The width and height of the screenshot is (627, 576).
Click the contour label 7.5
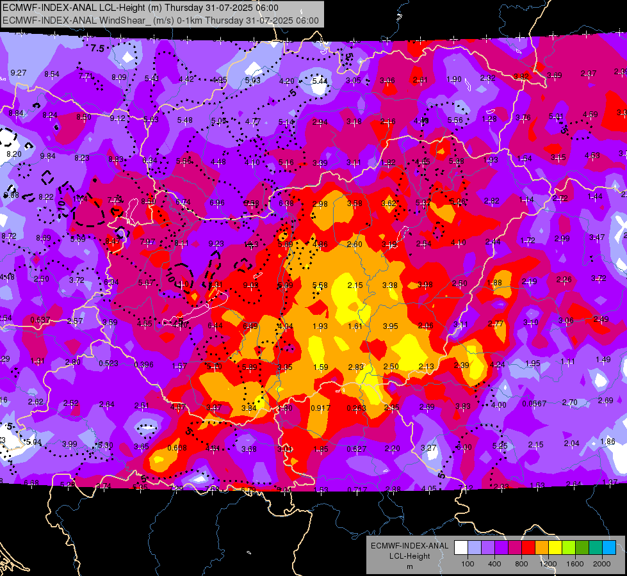(97, 49)
